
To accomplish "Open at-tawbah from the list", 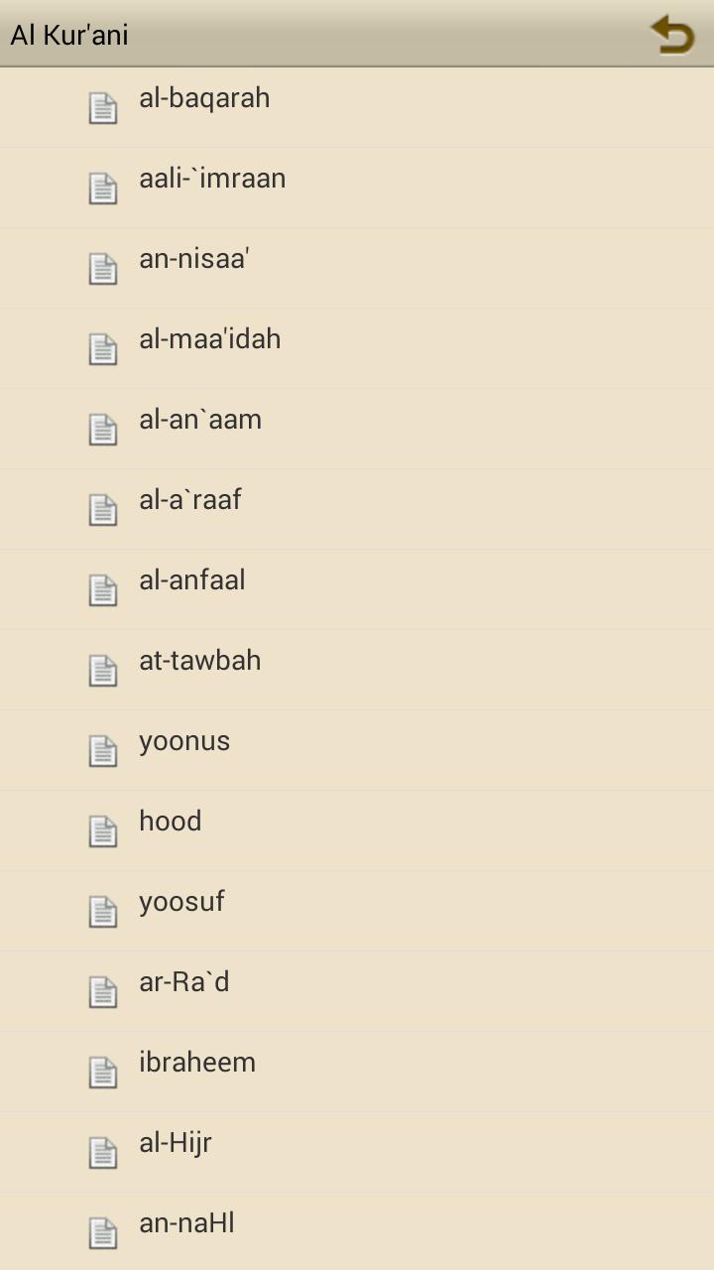I will (200, 661).
